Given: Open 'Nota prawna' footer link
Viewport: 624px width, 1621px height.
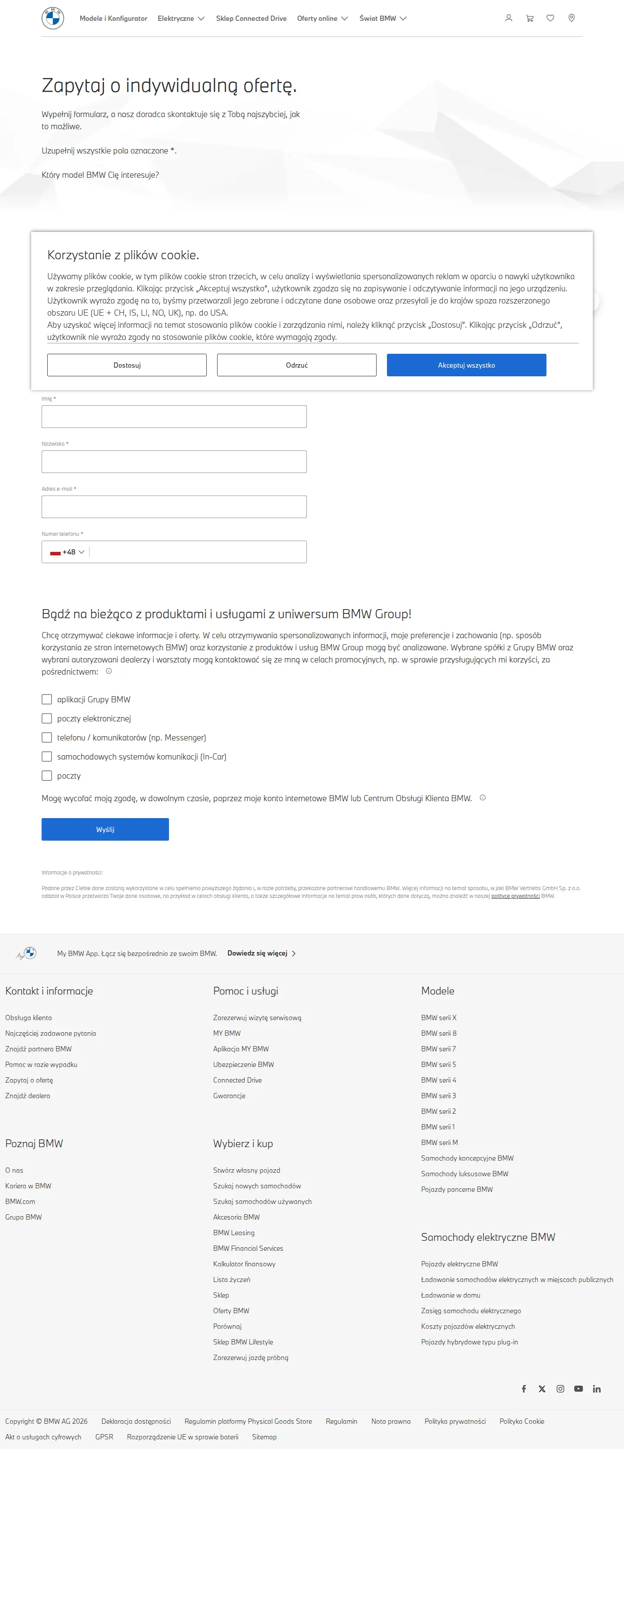Looking at the screenshot, I should click(390, 1421).
